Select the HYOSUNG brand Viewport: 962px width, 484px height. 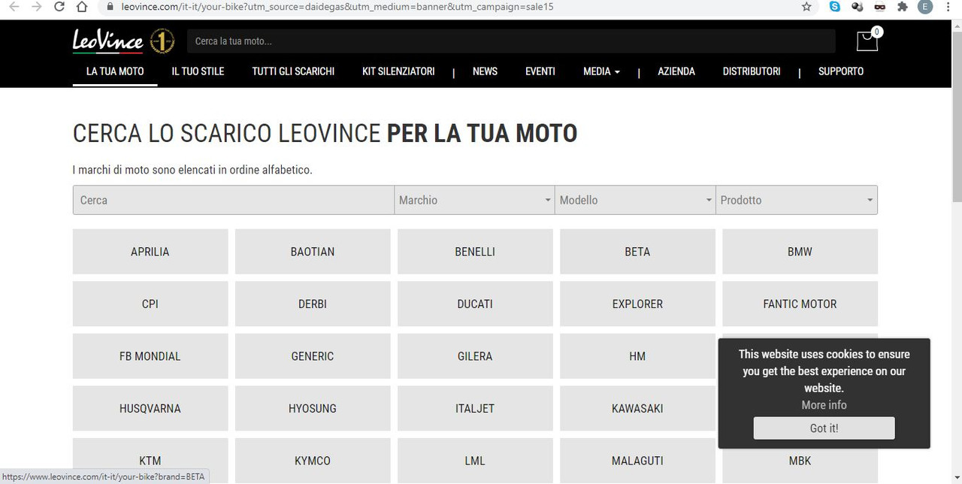pos(313,408)
